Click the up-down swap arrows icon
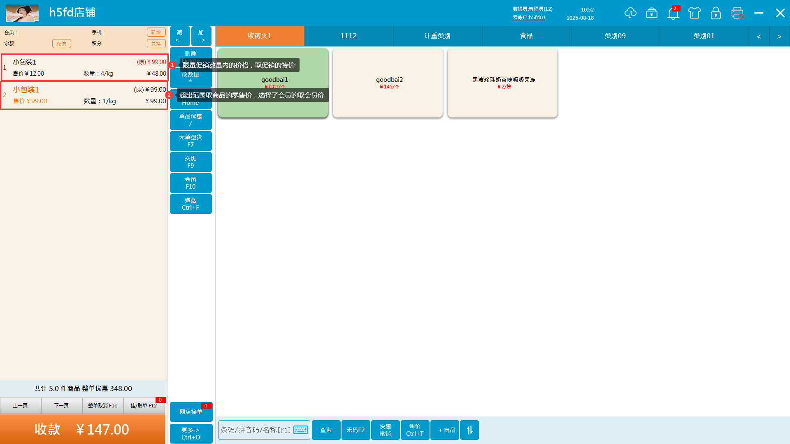This screenshot has height=444, width=790. [469, 430]
